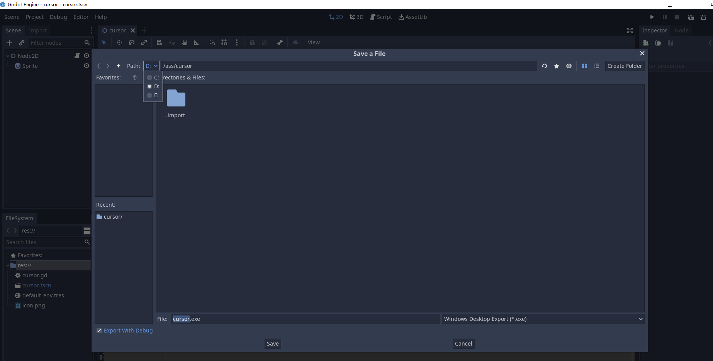This screenshot has height=361, width=713.
Task: Open the Debug menu
Action: coord(58,17)
